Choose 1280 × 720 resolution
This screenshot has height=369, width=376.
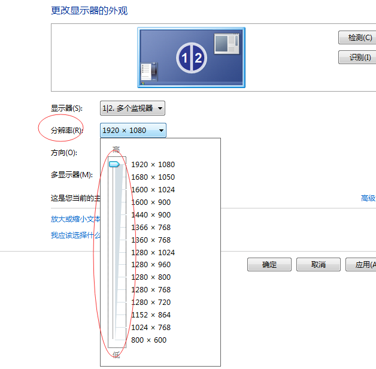tap(150, 303)
